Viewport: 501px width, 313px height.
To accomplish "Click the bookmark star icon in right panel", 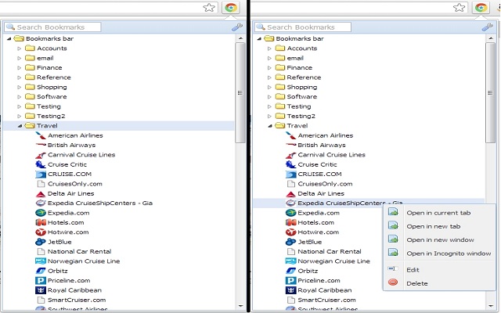I will coord(460,7).
